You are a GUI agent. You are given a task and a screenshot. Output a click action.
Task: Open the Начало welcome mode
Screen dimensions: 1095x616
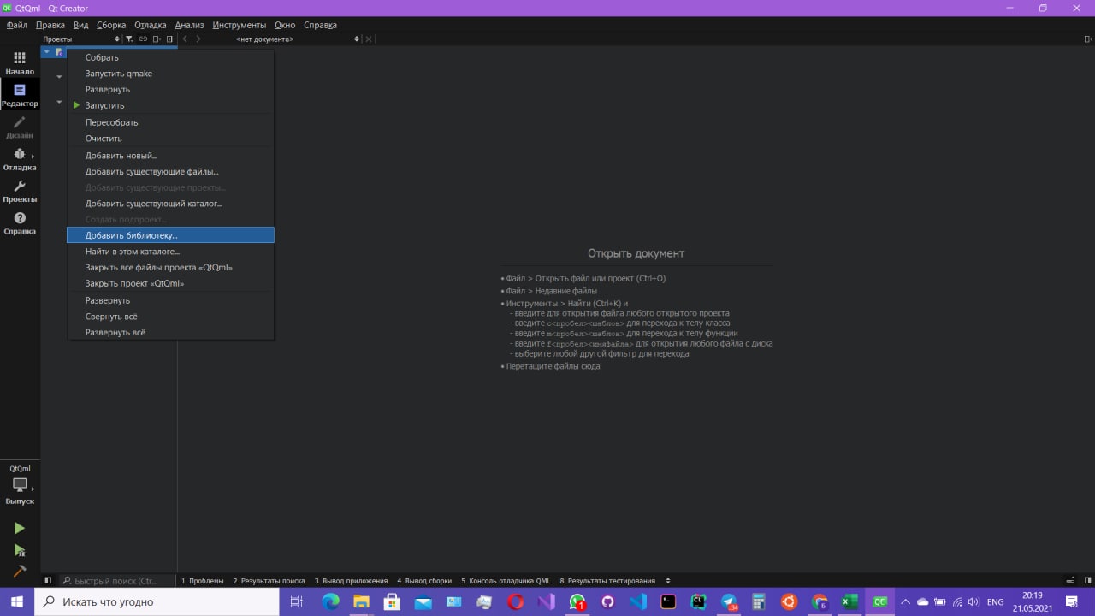[20, 62]
